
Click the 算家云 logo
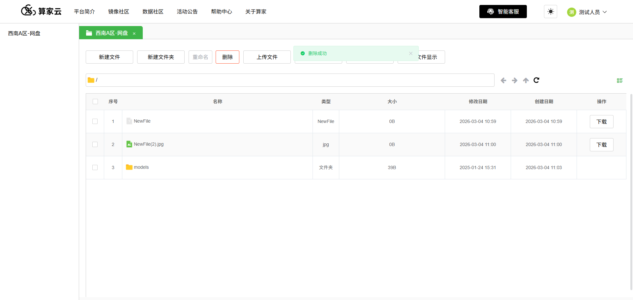41,11
